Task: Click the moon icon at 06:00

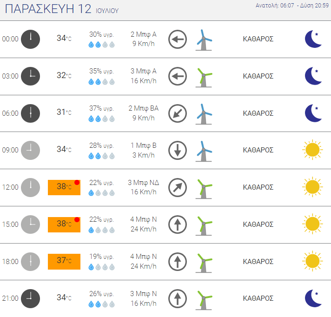Action: [x=313, y=113]
